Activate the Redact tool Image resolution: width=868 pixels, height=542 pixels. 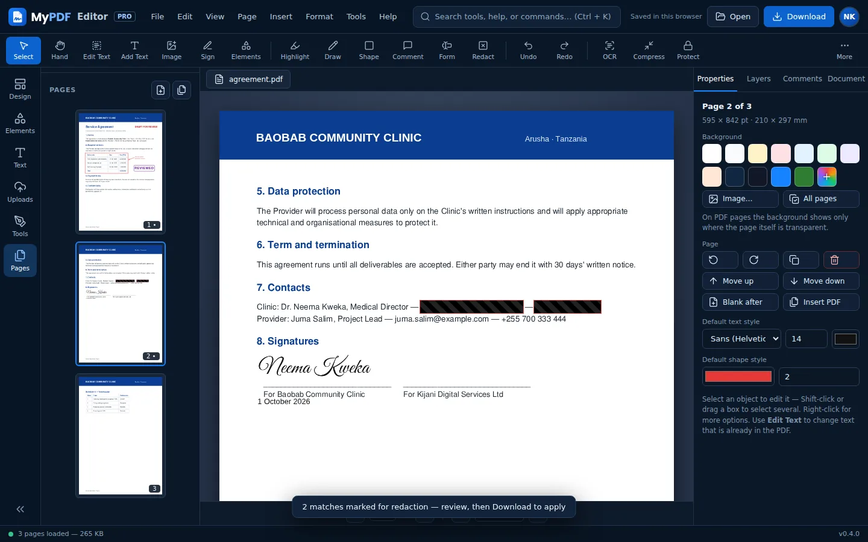(x=483, y=50)
